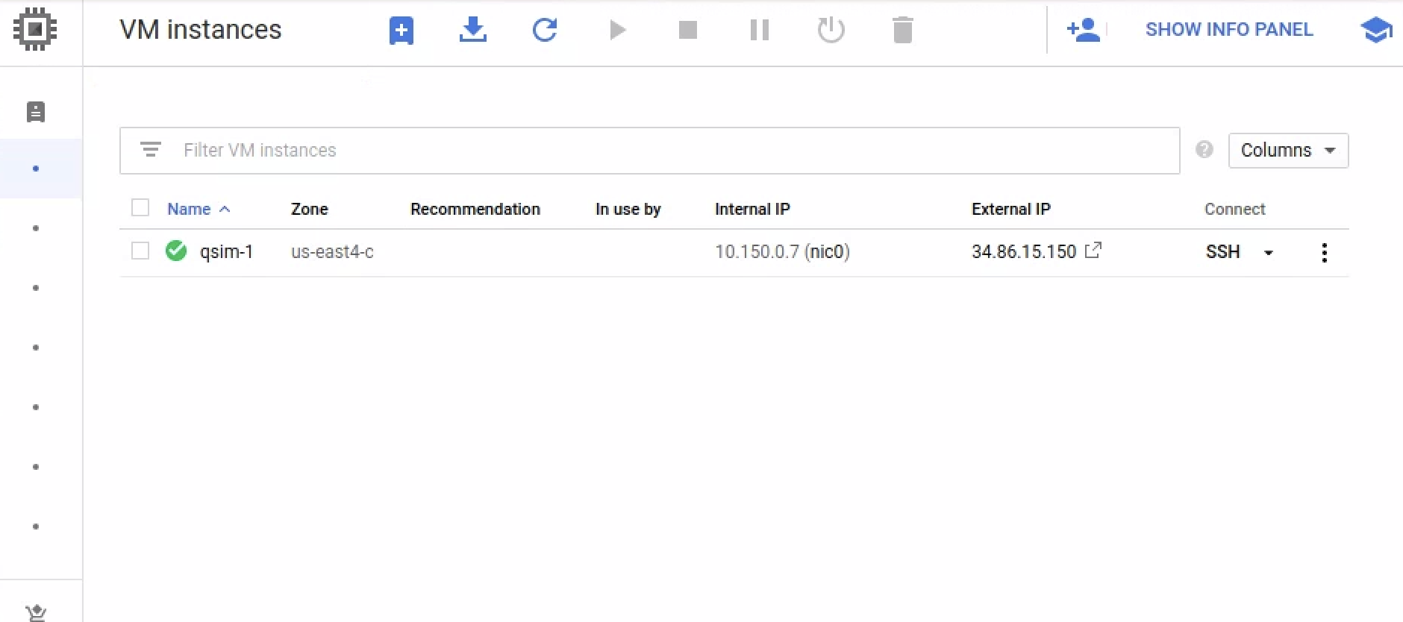Open the qsim-1 three-dot more actions menu
The width and height of the screenshot is (1403, 622).
[1324, 252]
